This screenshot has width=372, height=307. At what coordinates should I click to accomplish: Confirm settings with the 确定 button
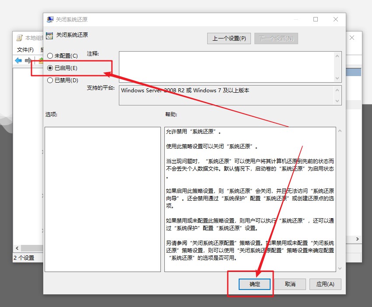(x=254, y=284)
